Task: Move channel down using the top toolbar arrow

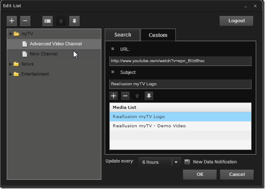Action: [74, 21]
